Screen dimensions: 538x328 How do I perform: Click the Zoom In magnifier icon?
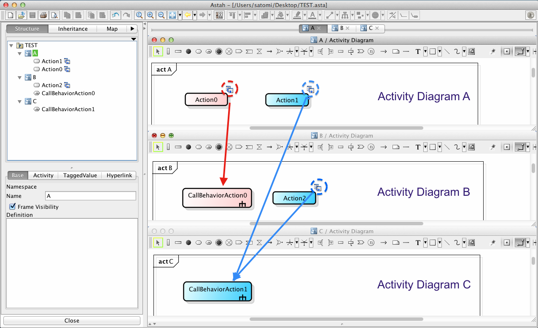(x=150, y=16)
